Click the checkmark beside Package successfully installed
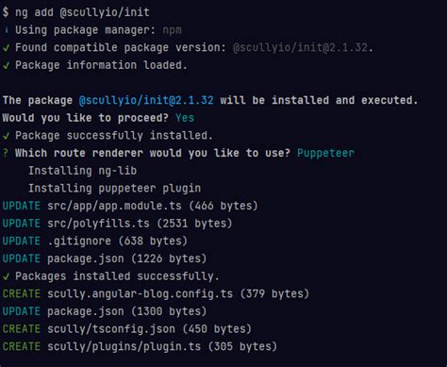This screenshot has width=447, height=367. coord(6,136)
